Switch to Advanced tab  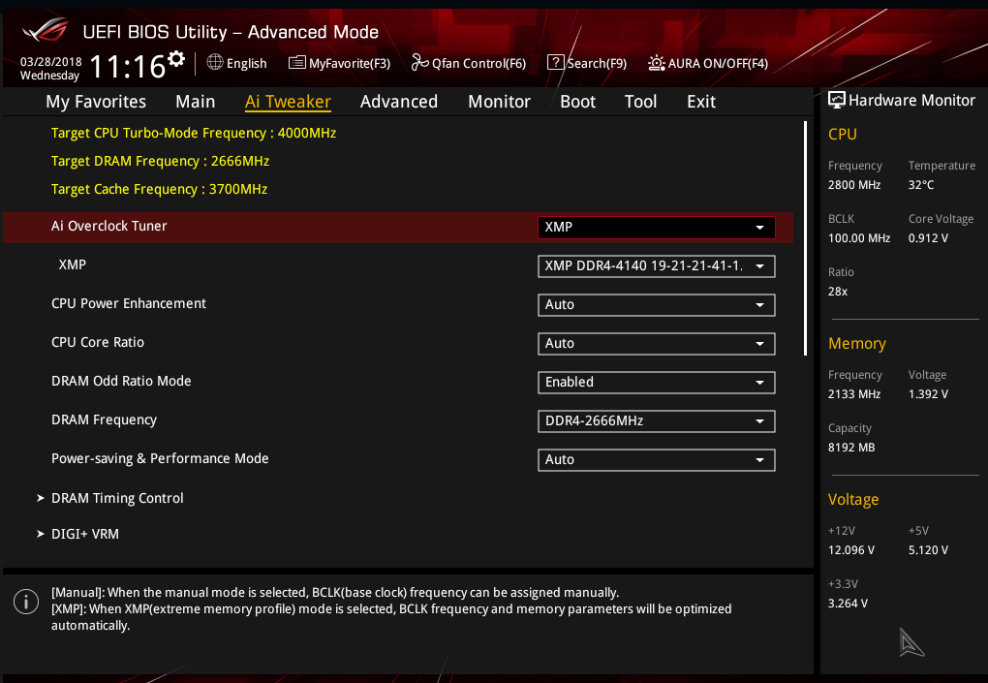pyautogui.click(x=399, y=102)
